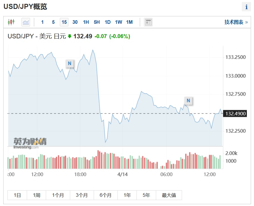This screenshot has width=254, height=206.
Task: Switch to the 1个月 range tab
Action: [x=58, y=195]
